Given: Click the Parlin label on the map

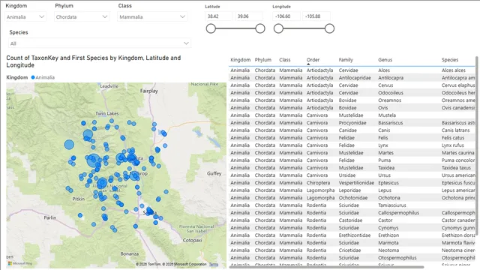Looking at the screenshot, I should click(50, 217).
